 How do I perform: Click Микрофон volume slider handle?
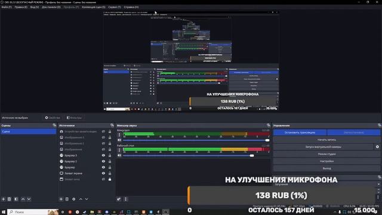tap(267, 140)
